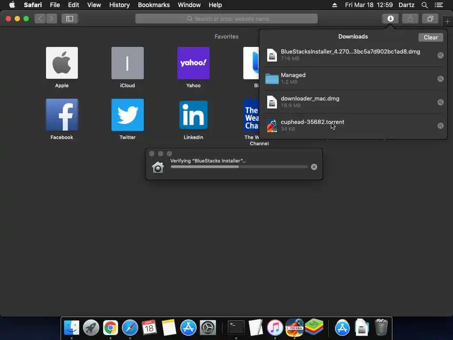Add a new tab with plus button
Viewport: 453px width, 340px height.
coord(447,21)
